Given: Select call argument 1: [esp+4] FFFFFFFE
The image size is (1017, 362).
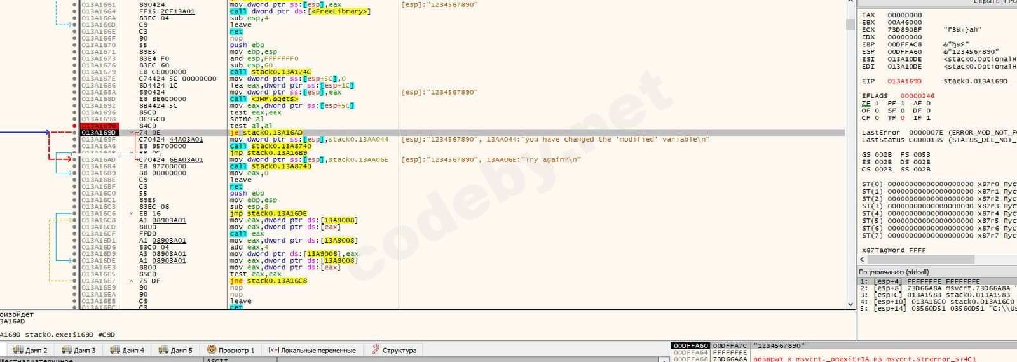Looking at the screenshot, I should [938, 281].
